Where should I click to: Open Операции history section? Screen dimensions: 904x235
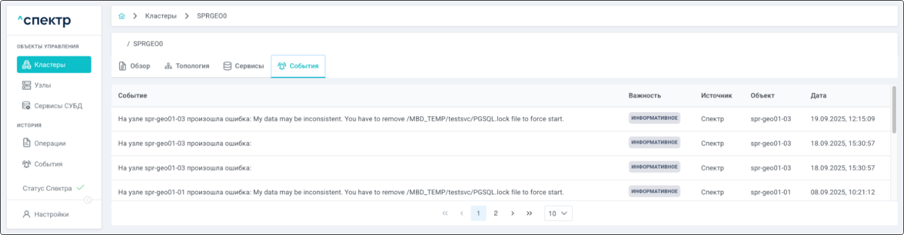49,144
